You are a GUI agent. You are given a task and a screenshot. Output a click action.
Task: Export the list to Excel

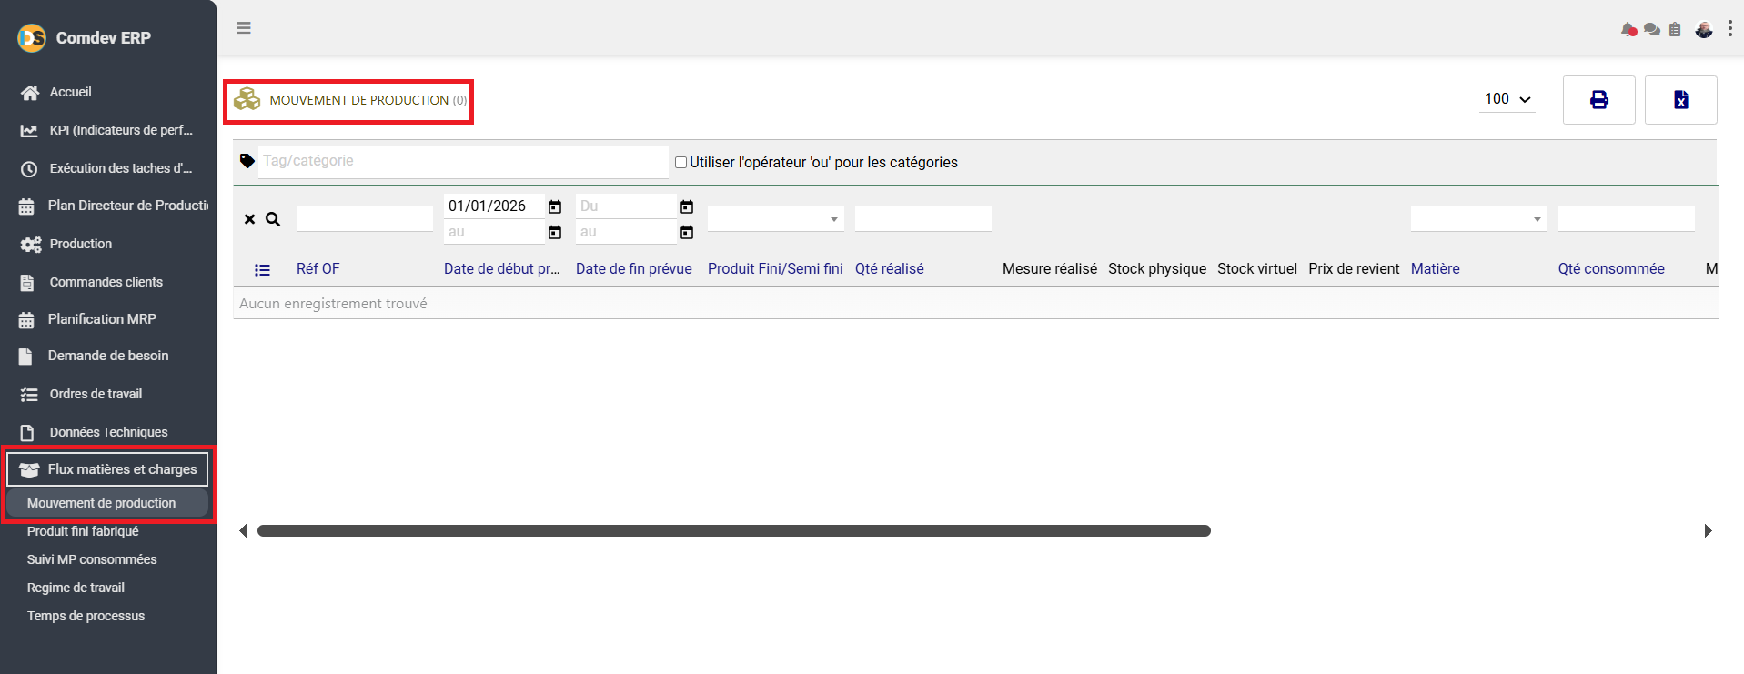click(1680, 100)
